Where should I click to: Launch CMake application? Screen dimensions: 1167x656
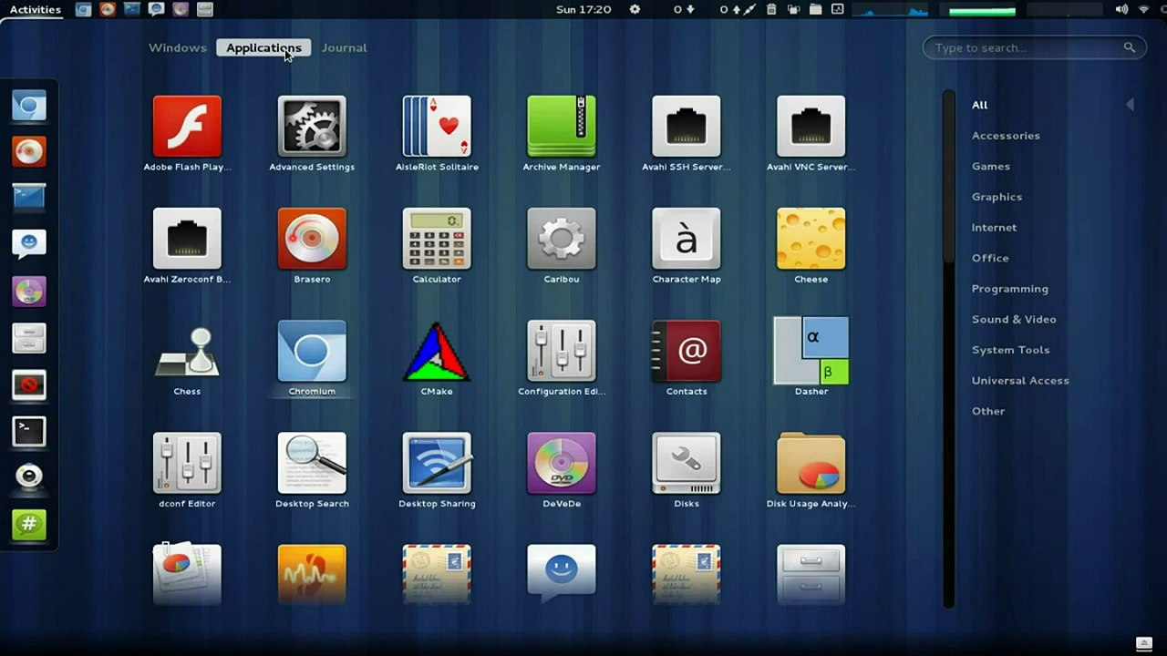coord(437,358)
